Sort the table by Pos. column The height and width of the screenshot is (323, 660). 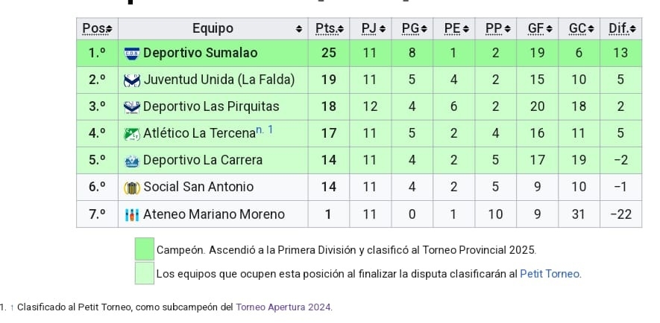pos(97,29)
